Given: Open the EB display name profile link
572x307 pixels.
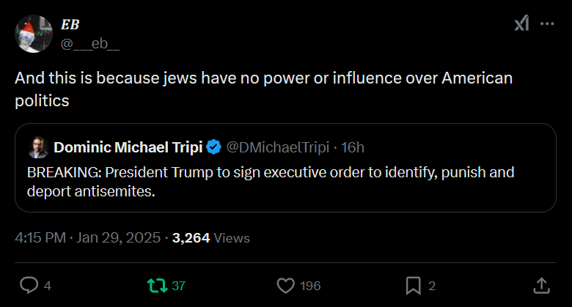Looking at the screenshot, I should coord(70,25).
